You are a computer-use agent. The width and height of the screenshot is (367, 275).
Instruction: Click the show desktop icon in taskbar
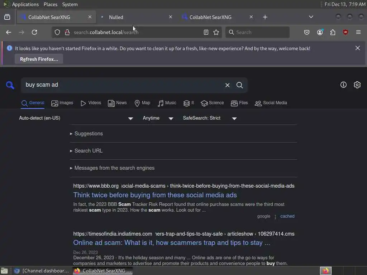(x=4, y=271)
